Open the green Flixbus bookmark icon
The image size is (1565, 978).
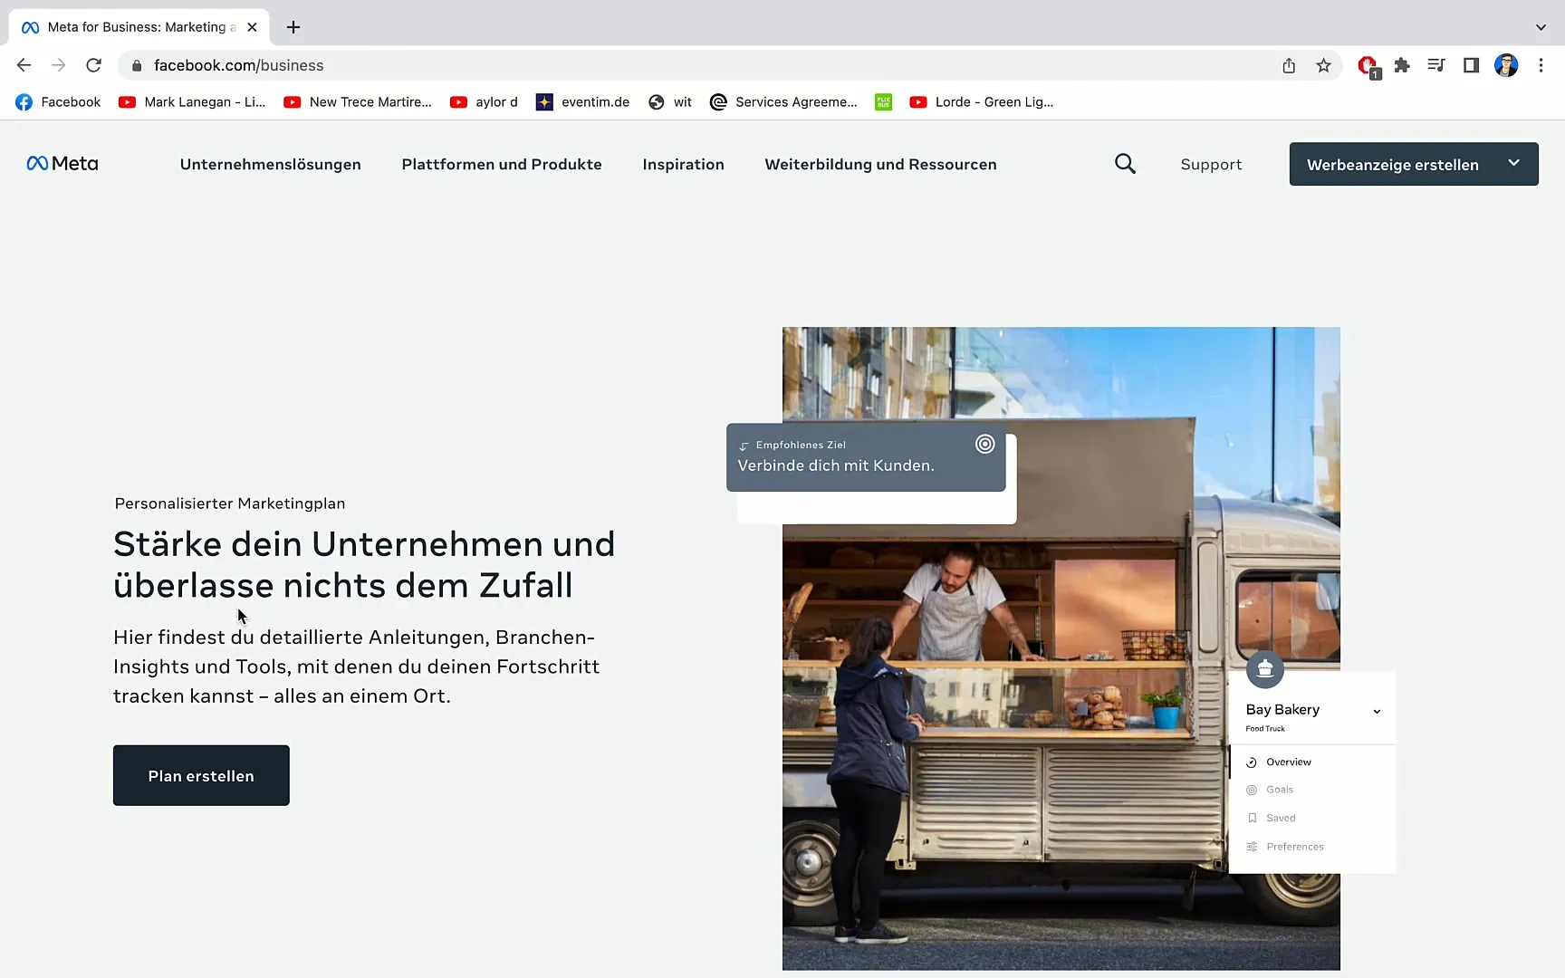884,102
